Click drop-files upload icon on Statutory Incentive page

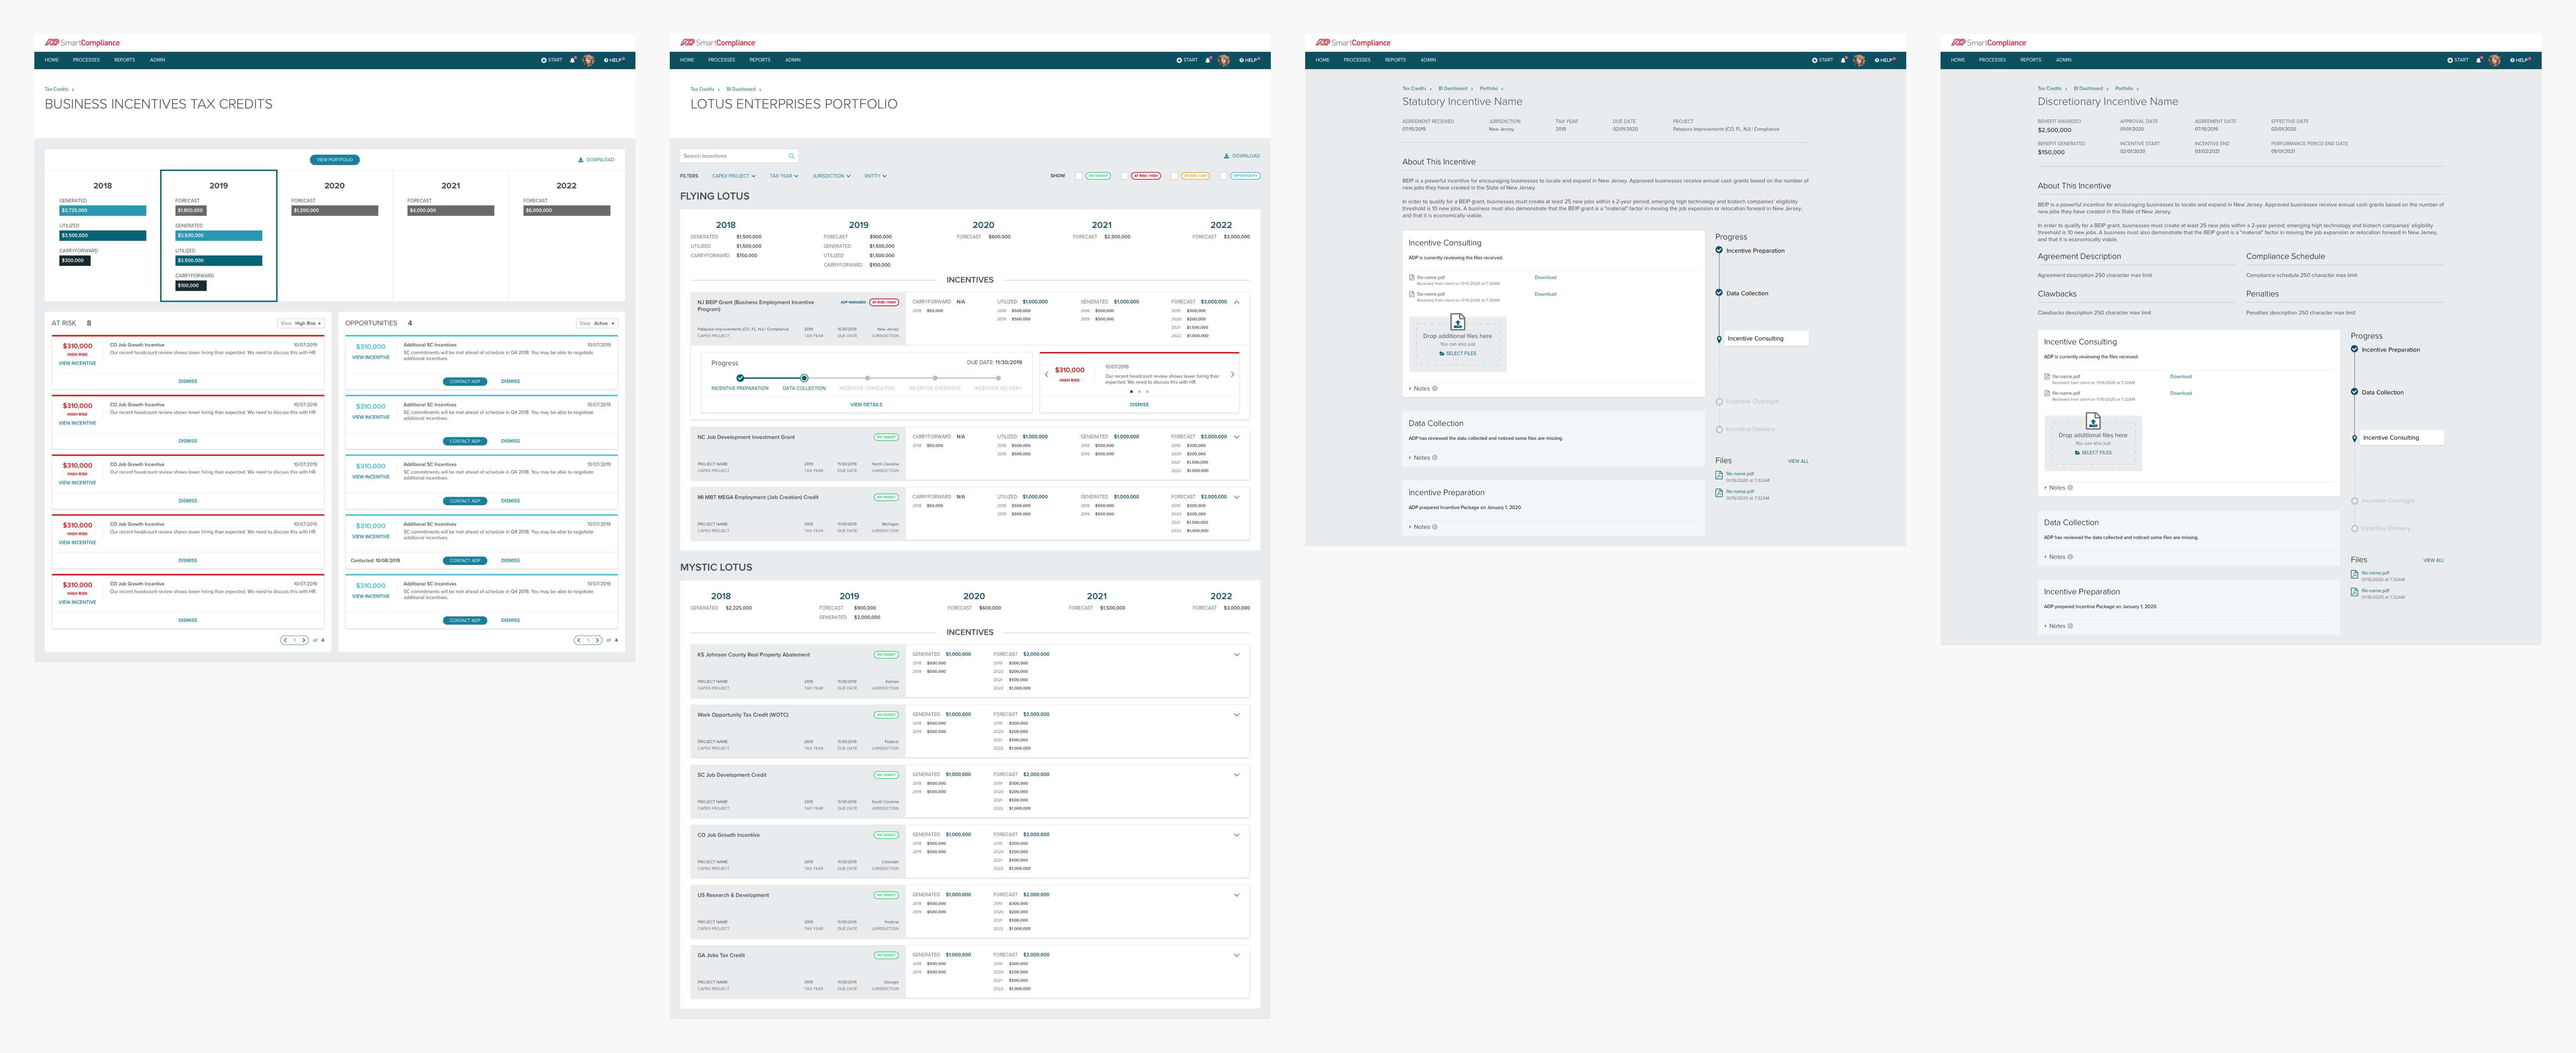pyautogui.click(x=1457, y=322)
